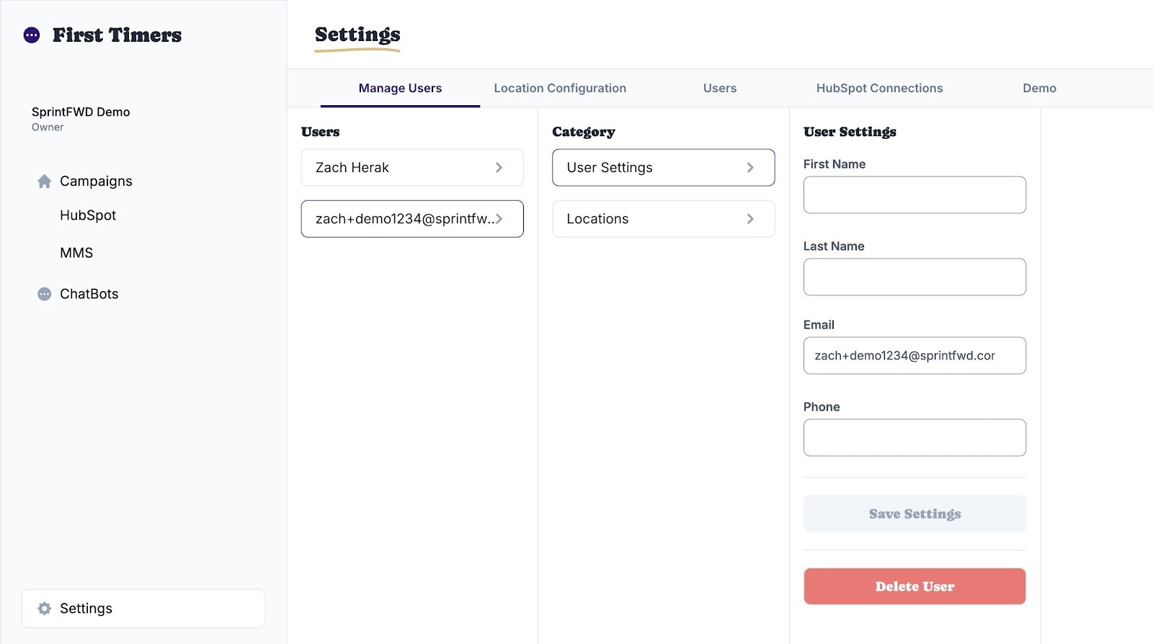Open the HubSpot Connections tab

point(879,89)
